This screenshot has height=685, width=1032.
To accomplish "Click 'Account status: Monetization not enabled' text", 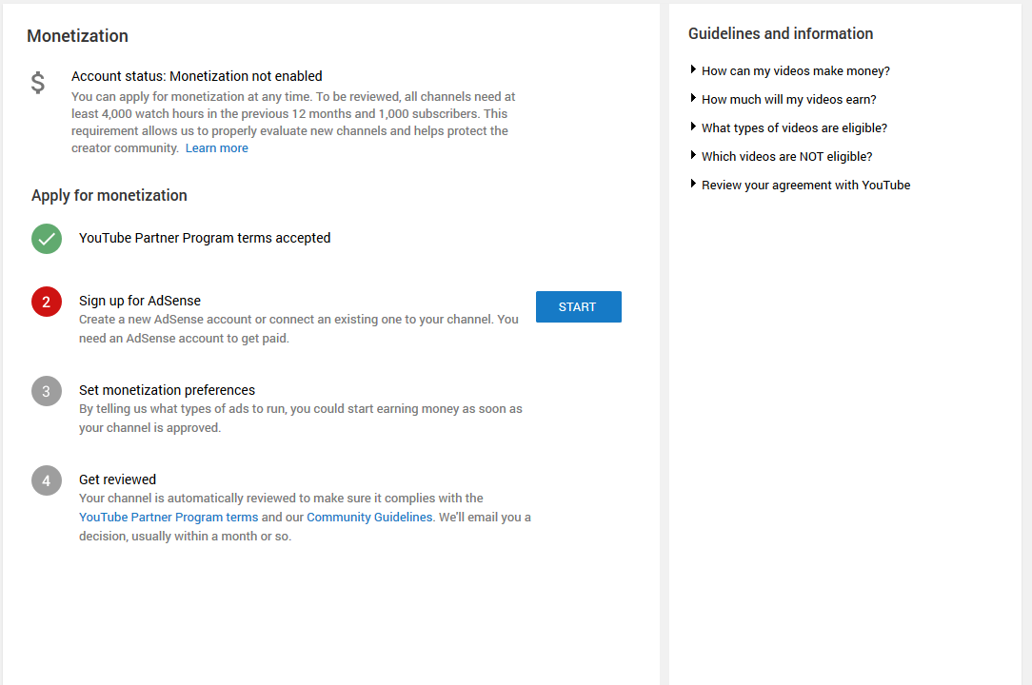I will click(x=197, y=76).
